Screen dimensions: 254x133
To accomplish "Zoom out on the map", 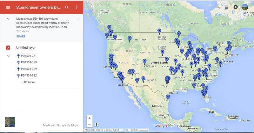I will [x=90, y=124].
